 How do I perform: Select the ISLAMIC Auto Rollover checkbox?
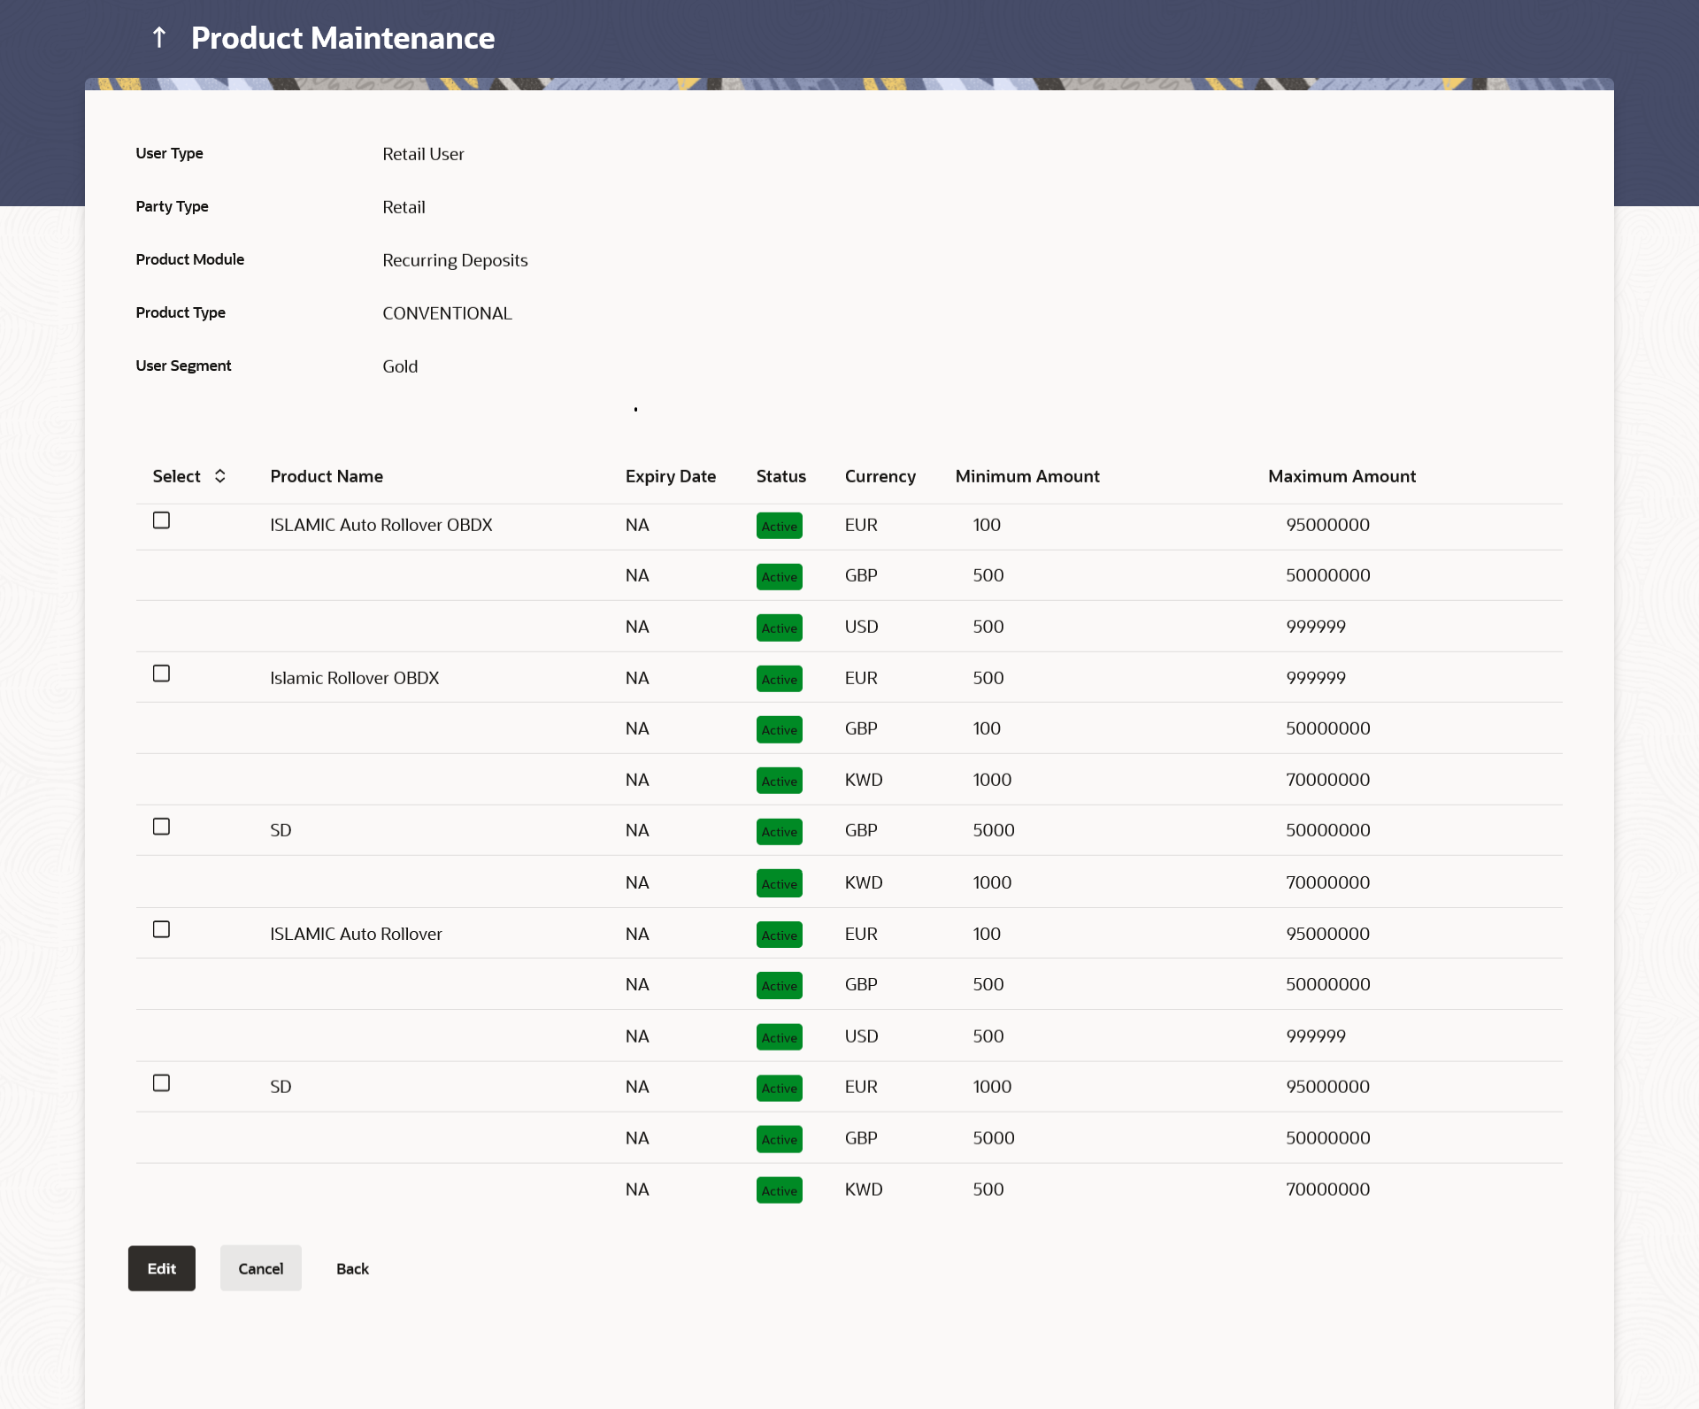tap(161, 928)
